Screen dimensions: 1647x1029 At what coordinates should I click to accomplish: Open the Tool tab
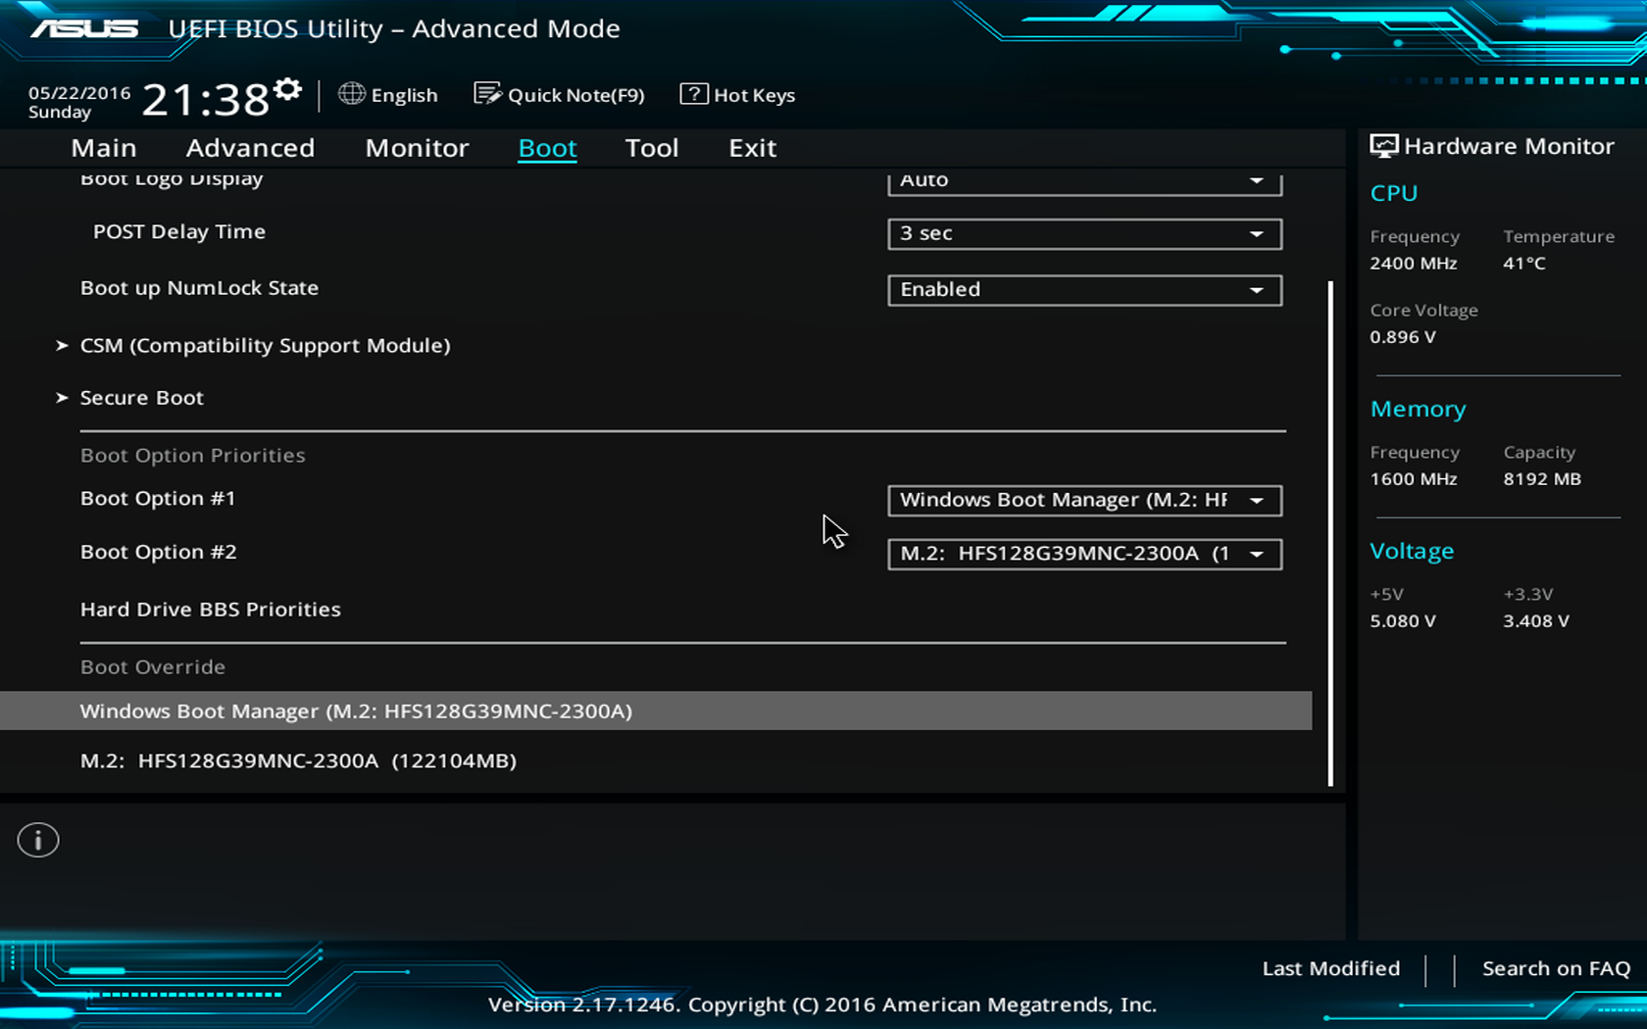652,148
